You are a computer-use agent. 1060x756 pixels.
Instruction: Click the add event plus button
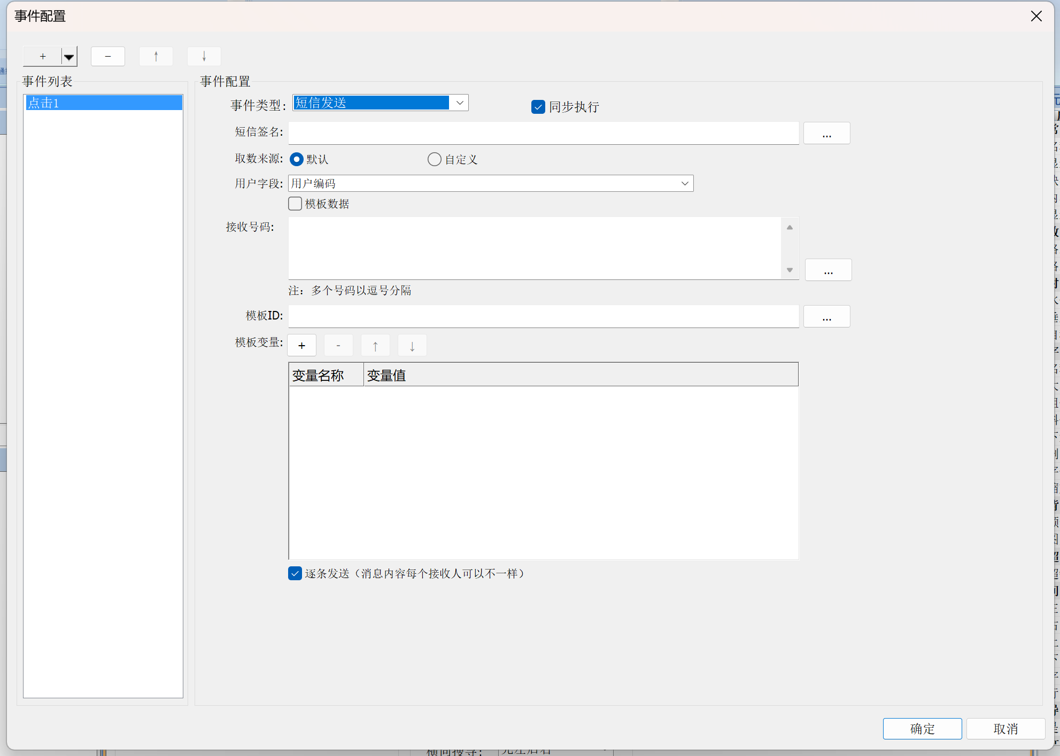click(x=42, y=57)
